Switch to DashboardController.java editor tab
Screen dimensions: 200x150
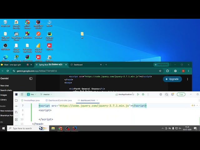(59, 100)
